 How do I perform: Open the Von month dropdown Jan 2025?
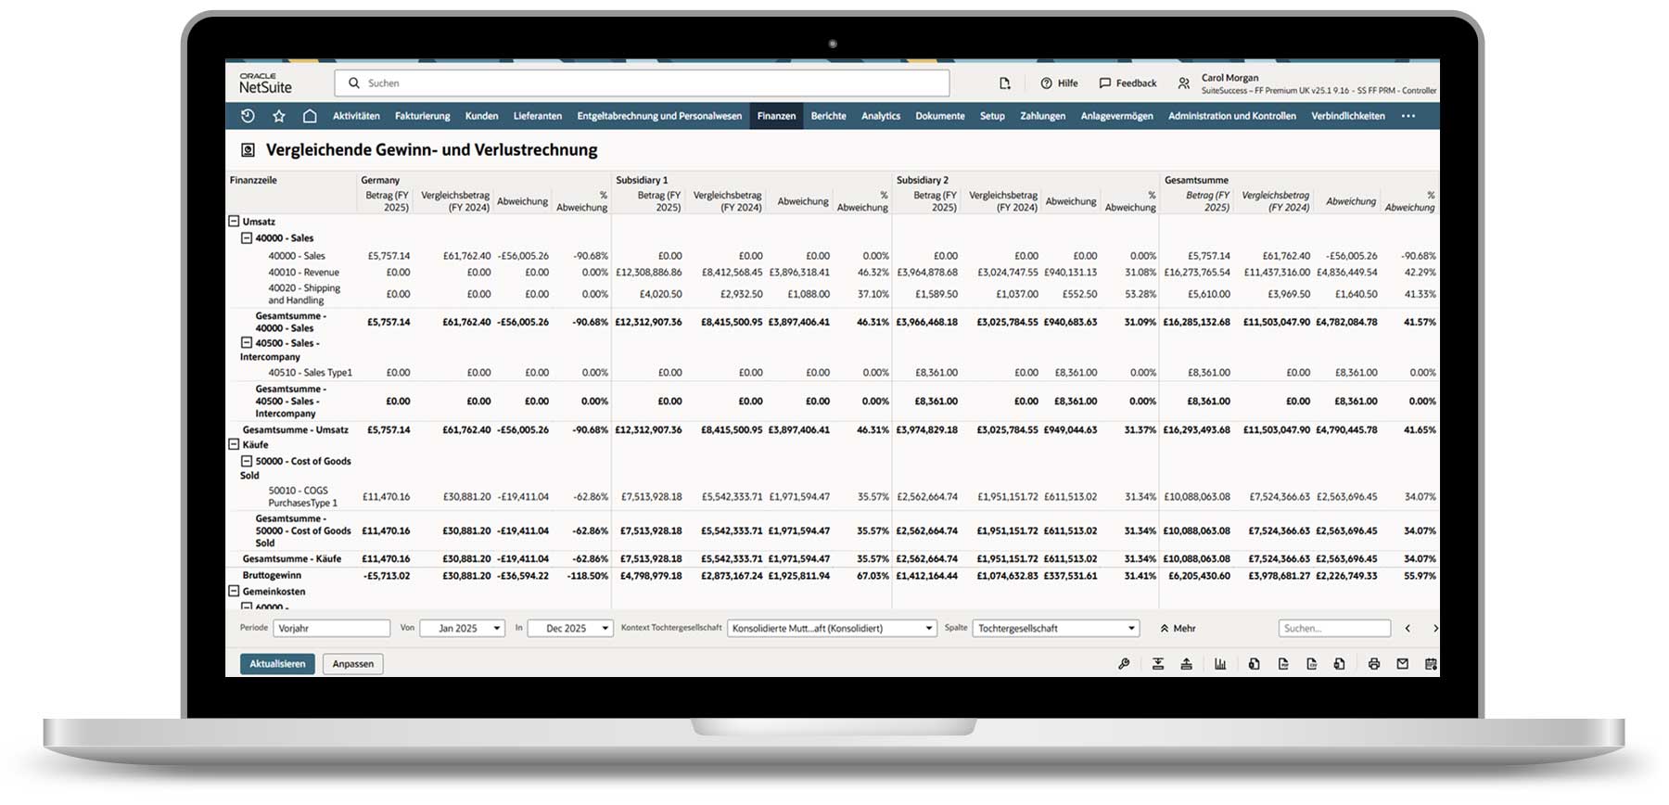pyautogui.click(x=462, y=629)
